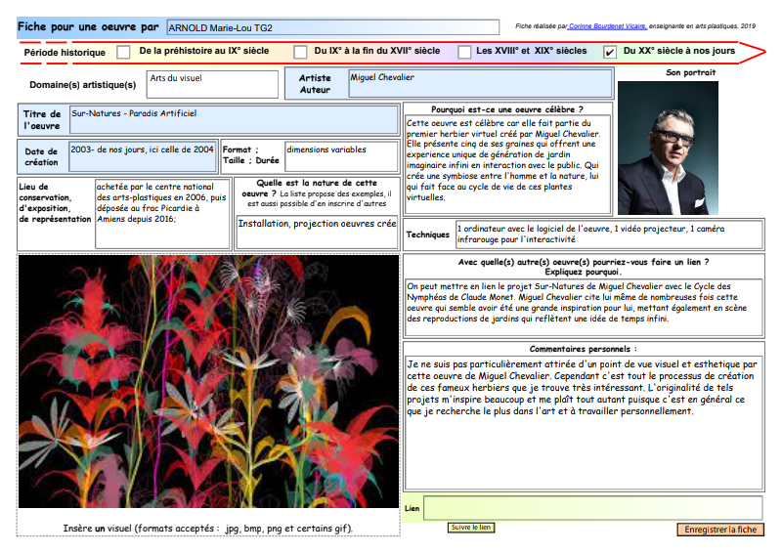The width and height of the screenshot is (782, 553).
Task: Select the 'Arts du visuel' domain field
Action: click(212, 84)
